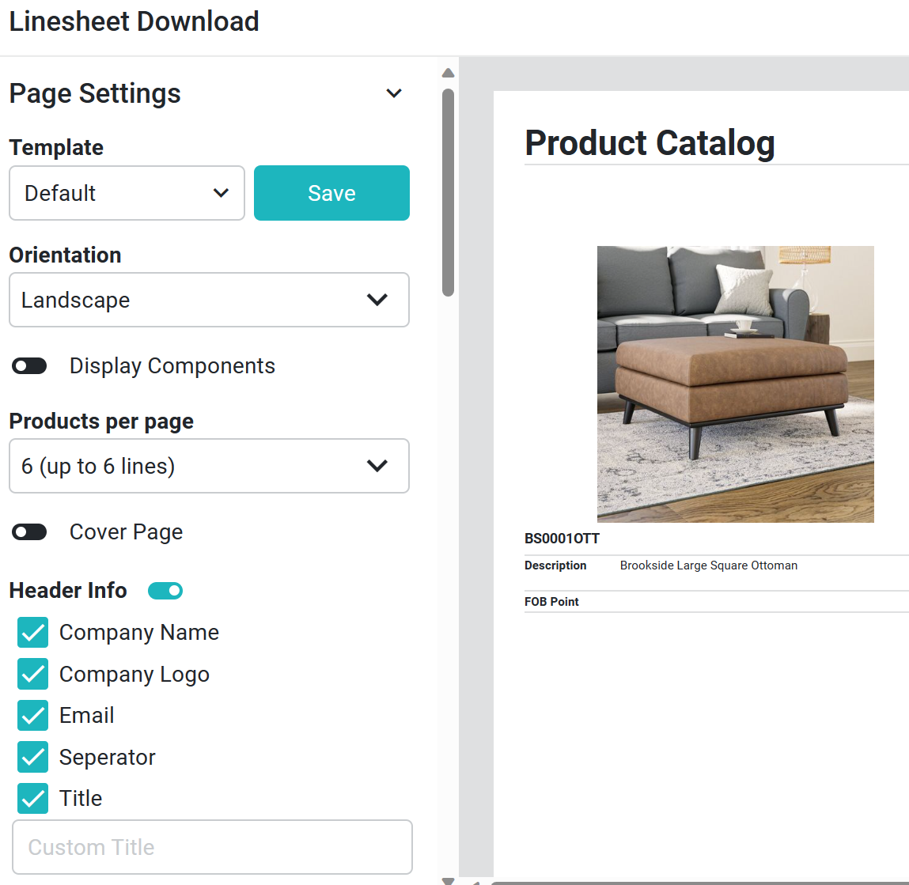The image size is (909, 885).
Task: Uncheck the Company Name checkbox
Action: (33, 633)
